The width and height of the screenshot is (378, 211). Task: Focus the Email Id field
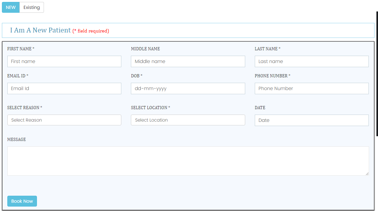click(x=64, y=88)
